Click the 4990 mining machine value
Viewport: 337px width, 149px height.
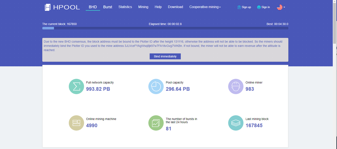click(x=92, y=126)
